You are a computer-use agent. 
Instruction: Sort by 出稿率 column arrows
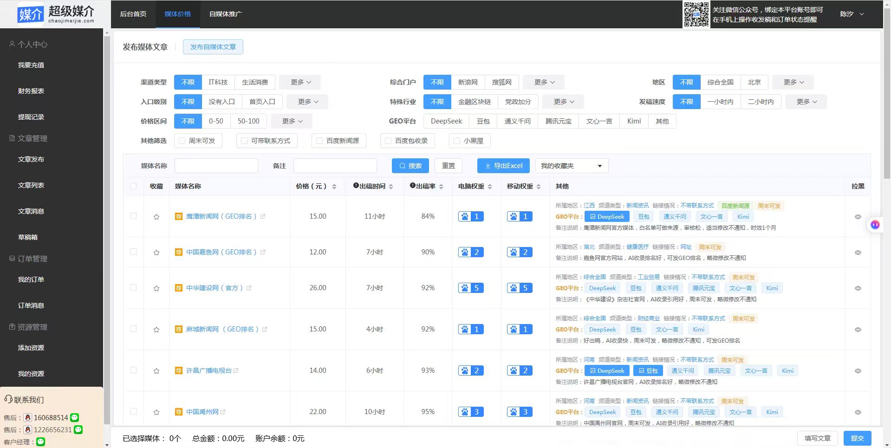click(x=441, y=187)
